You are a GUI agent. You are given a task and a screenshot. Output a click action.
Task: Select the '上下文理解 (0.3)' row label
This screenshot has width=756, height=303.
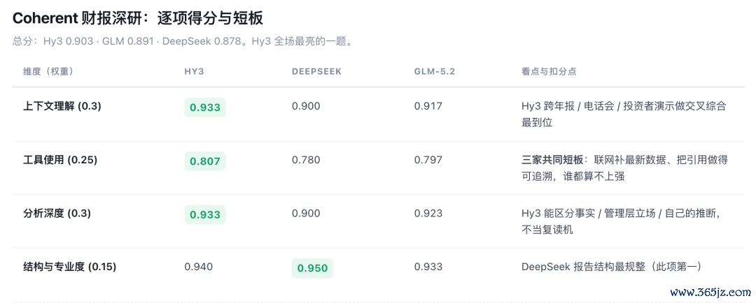pyautogui.click(x=62, y=107)
